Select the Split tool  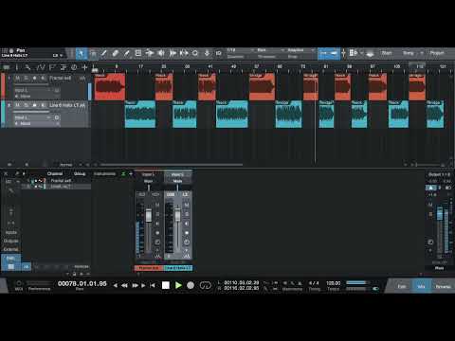tap(104, 53)
